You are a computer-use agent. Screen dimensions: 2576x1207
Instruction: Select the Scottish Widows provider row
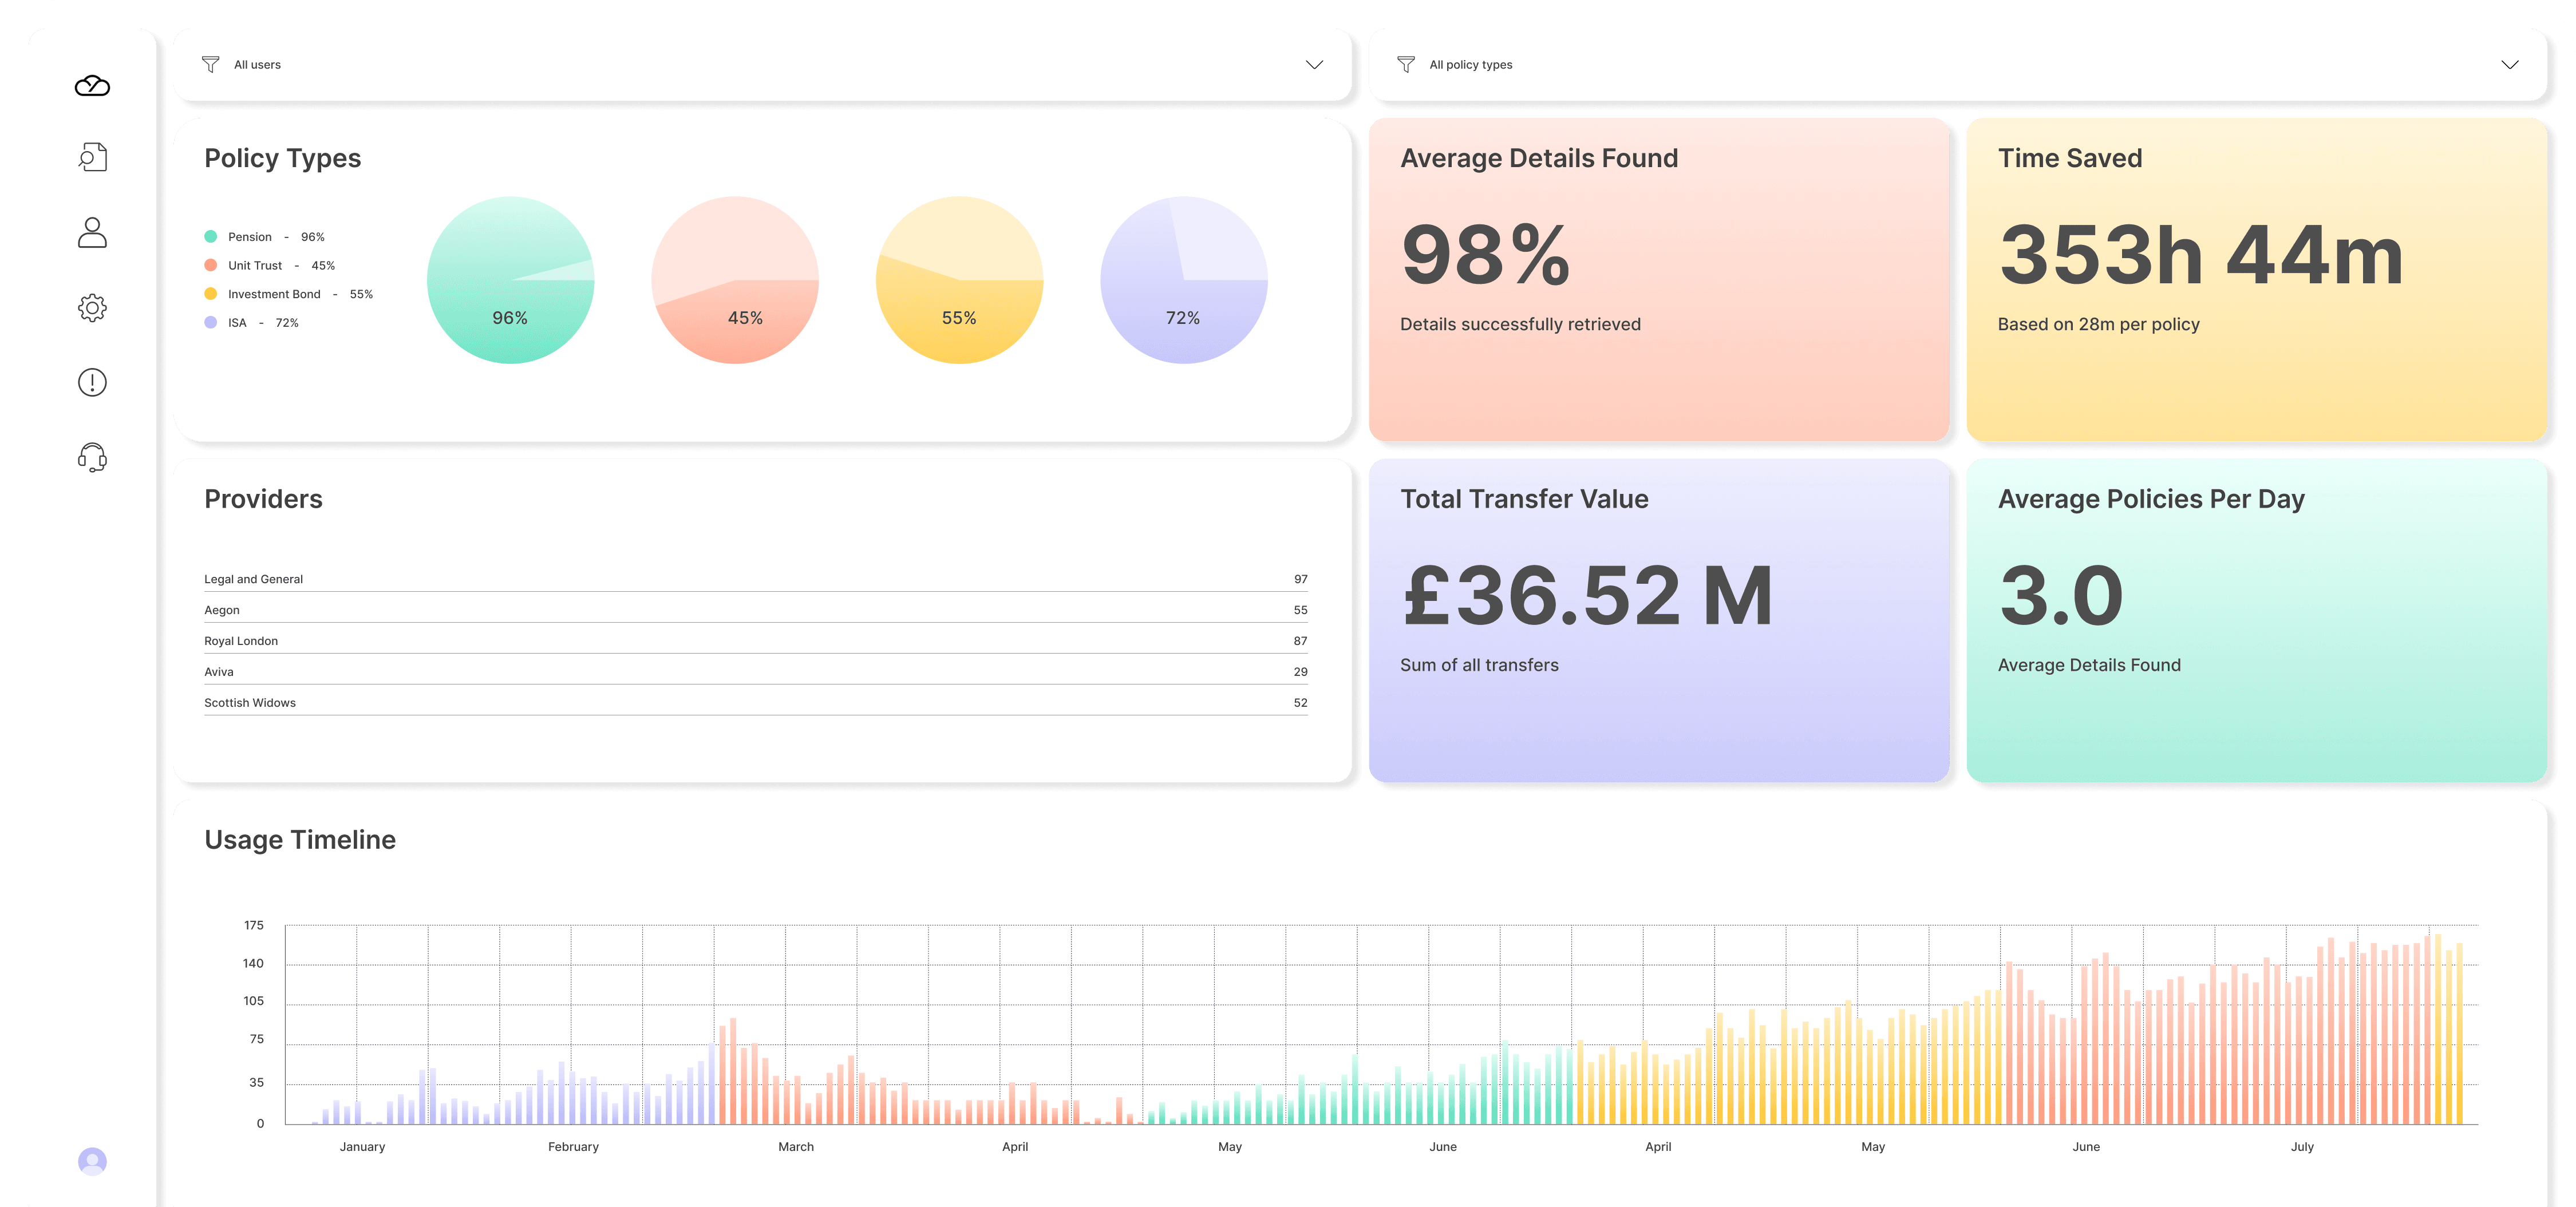click(755, 703)
